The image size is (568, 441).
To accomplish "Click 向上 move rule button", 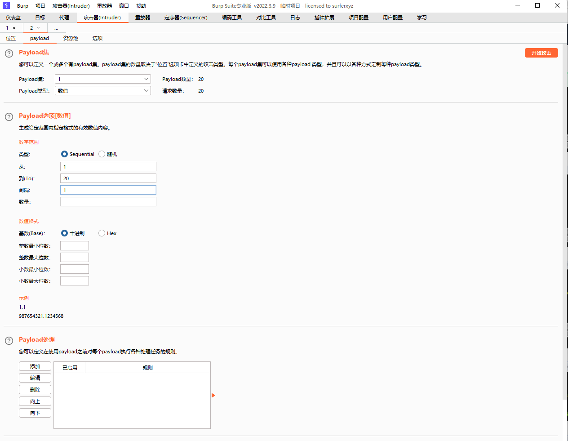I will point(35,401).
